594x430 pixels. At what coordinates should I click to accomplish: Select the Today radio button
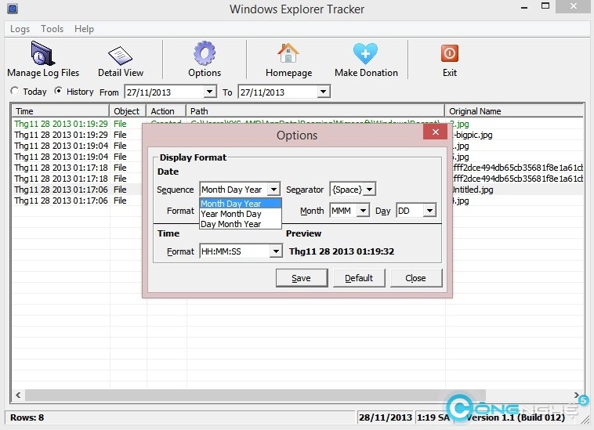click(x=15, y=91)
